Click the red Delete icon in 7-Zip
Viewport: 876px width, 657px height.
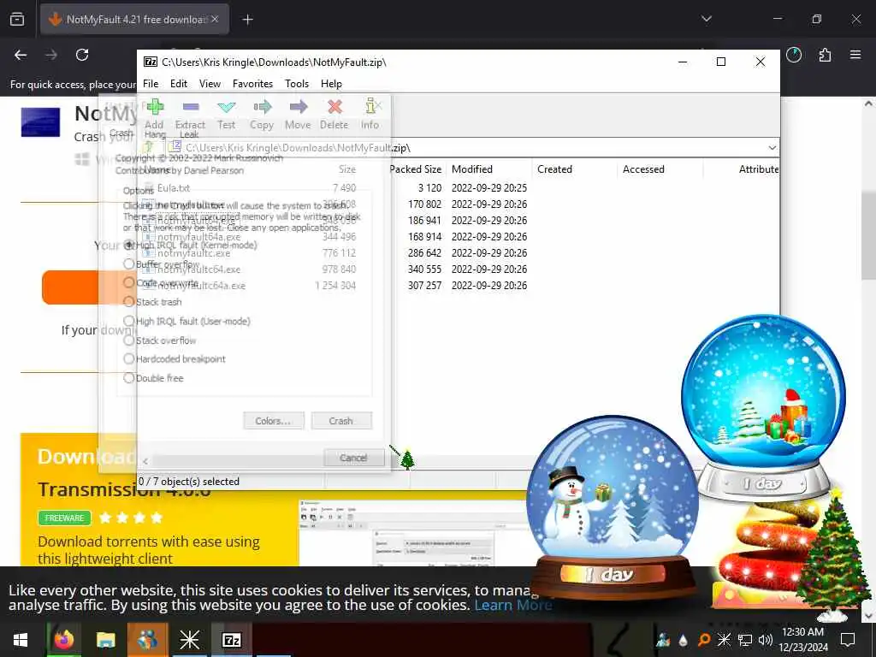334,106
